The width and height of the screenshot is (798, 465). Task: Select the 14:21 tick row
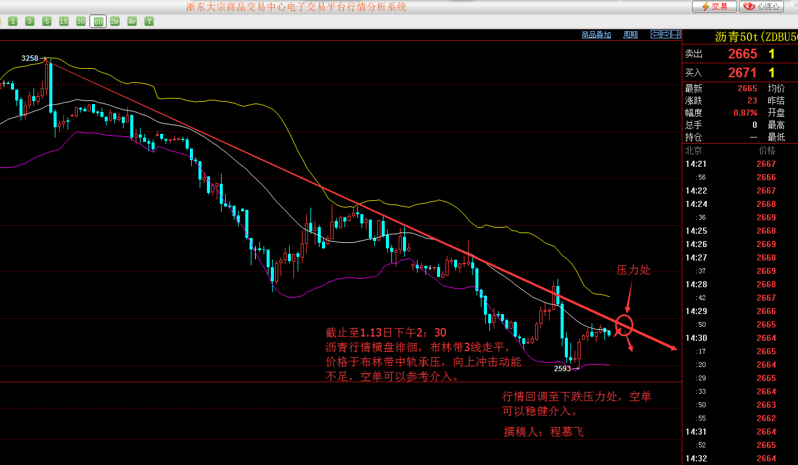point(740,164)
